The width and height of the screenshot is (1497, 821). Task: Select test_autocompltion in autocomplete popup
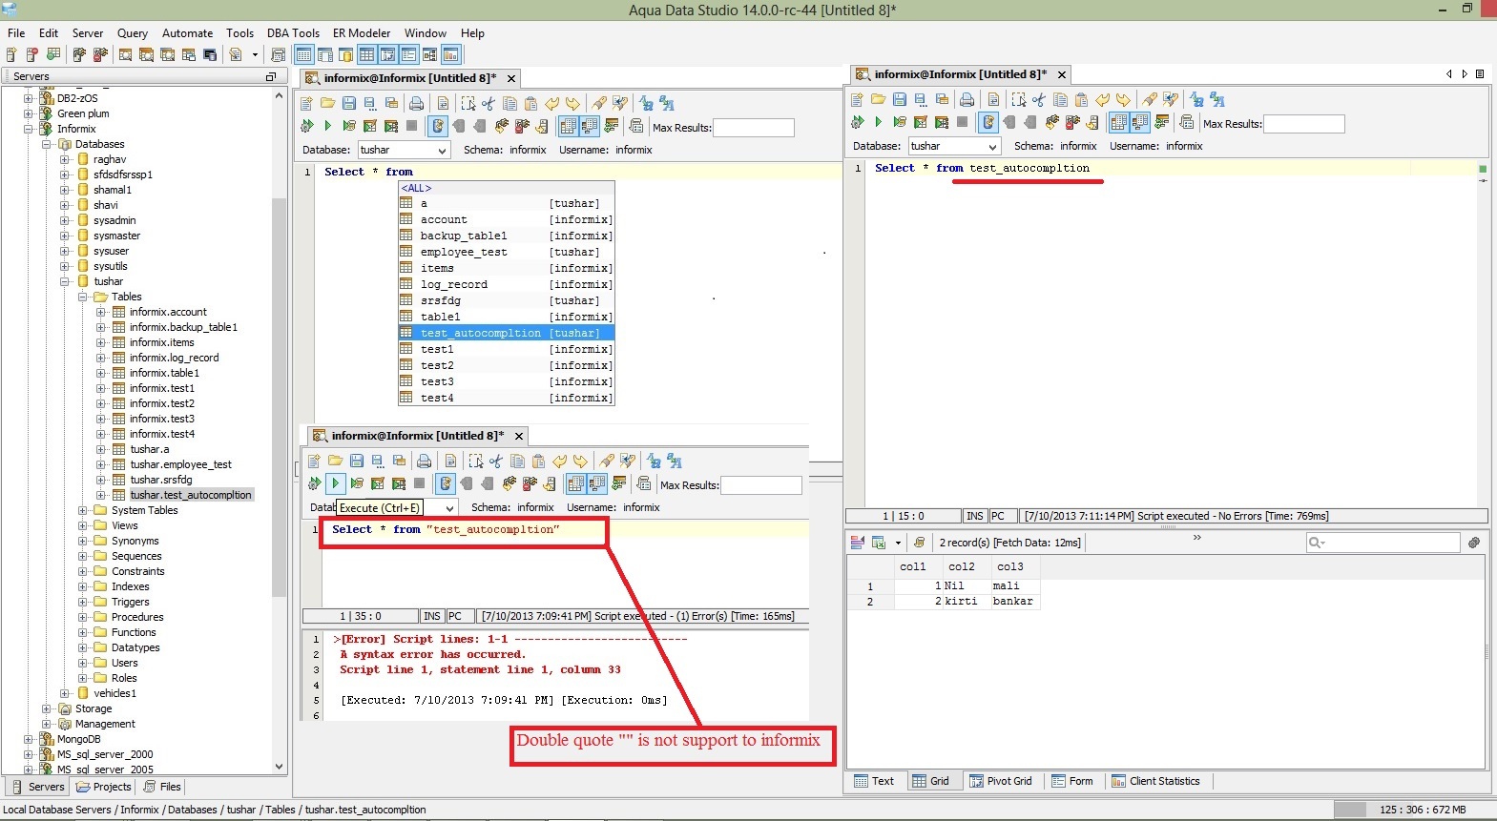pos(506,333)
